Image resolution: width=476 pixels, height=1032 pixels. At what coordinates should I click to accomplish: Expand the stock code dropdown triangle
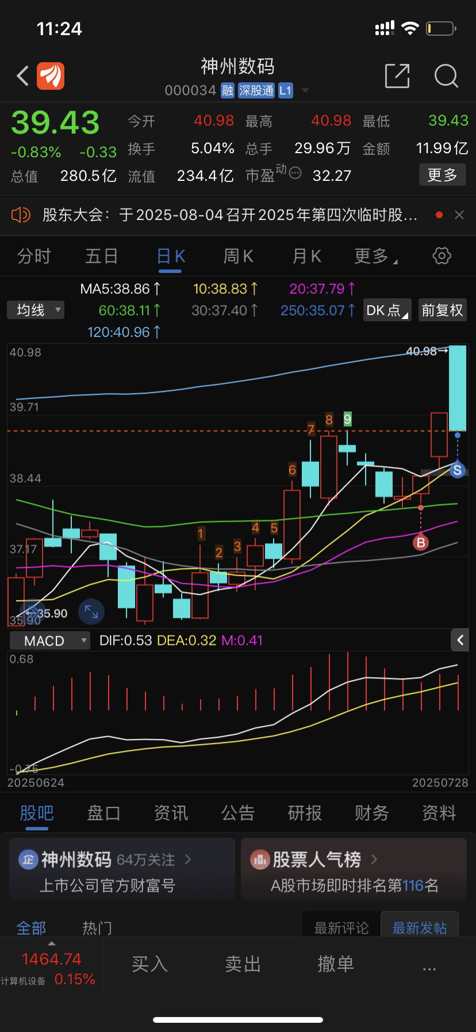click(305, 90)
